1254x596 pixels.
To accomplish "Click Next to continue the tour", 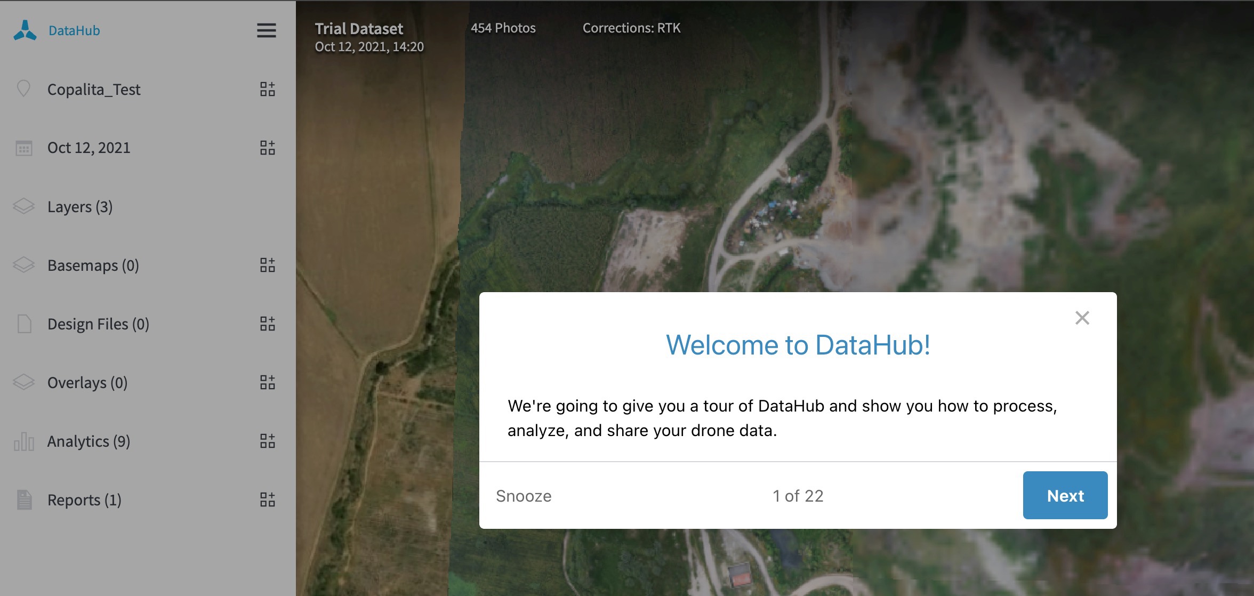I will 1065,495.
